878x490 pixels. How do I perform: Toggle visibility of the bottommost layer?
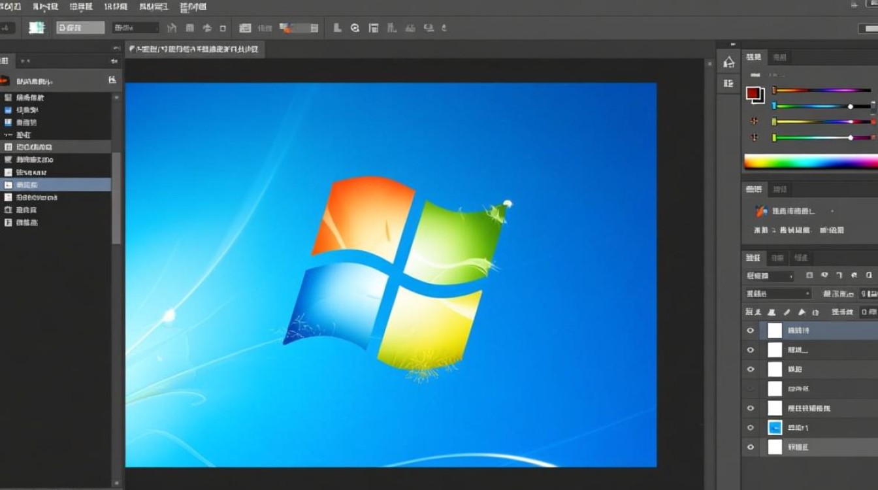[751, 447]
